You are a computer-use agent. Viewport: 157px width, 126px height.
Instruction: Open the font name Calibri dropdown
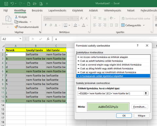point(68,19)
